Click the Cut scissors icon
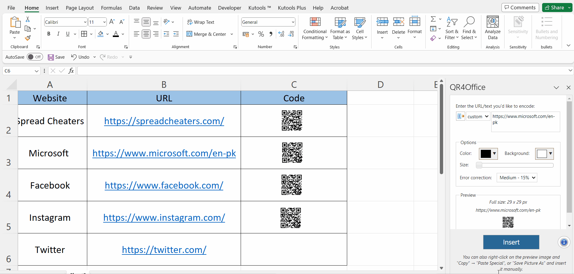This screenshot has width=574, height=274. click(x=28, y=19)
